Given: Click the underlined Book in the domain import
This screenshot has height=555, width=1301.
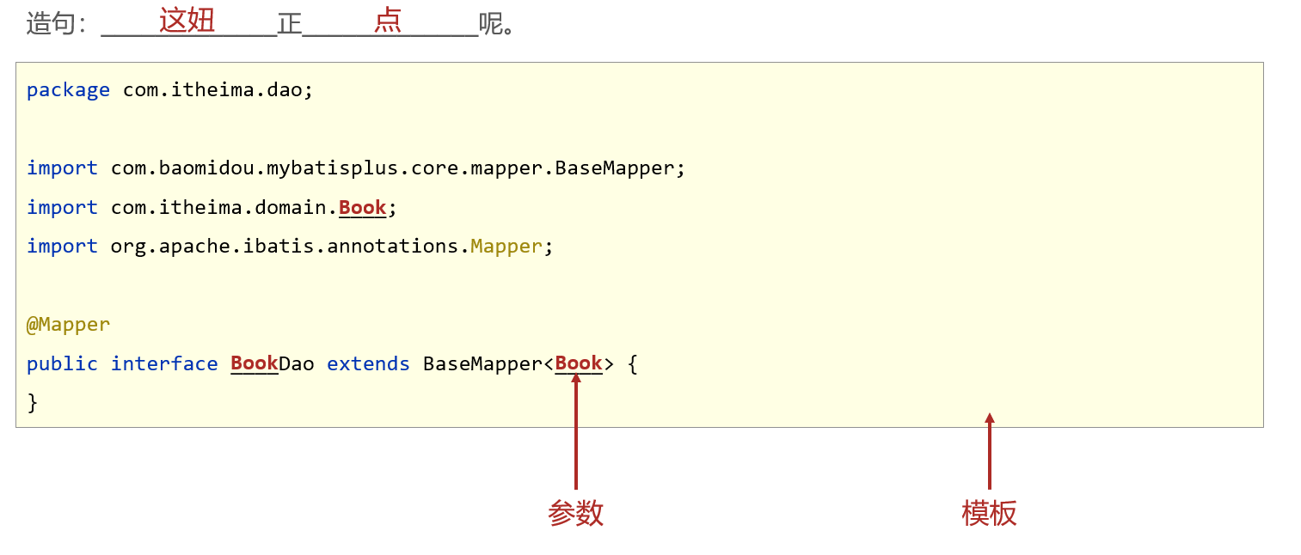Looking at the screenshot, I should point(362,207).
